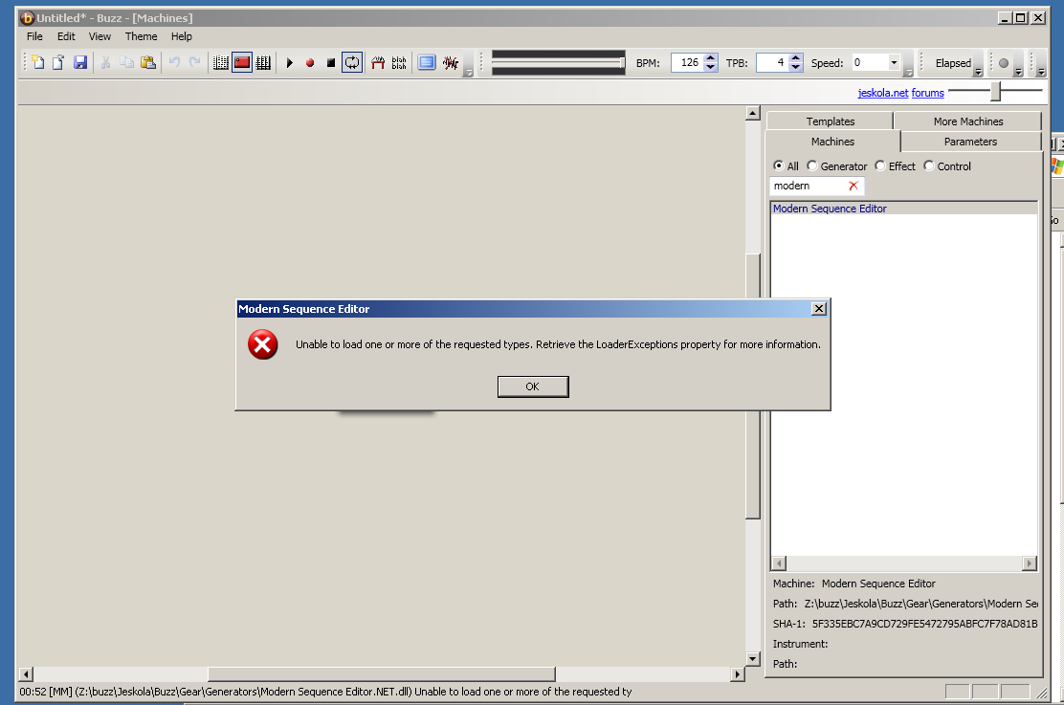1064x705 pixels.
Task: Click the BPM value field
Action: (687, 62)
